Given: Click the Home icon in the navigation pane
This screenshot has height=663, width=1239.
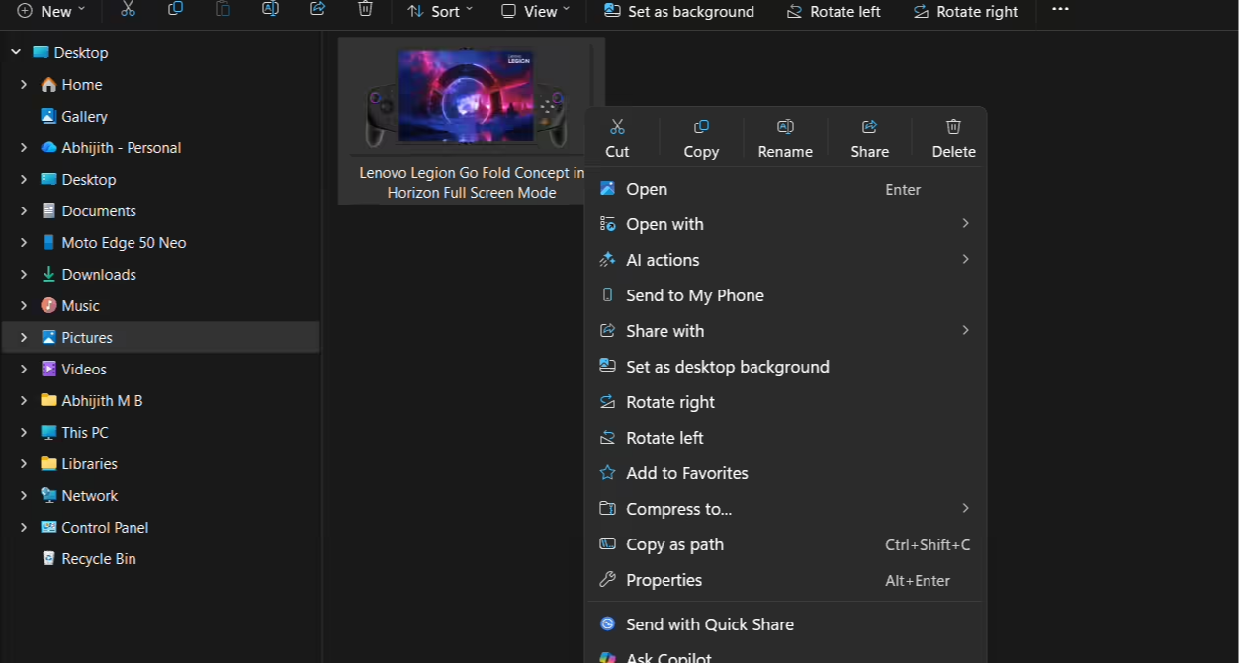Looking at the screenshot, I should (x=48, y=85).
